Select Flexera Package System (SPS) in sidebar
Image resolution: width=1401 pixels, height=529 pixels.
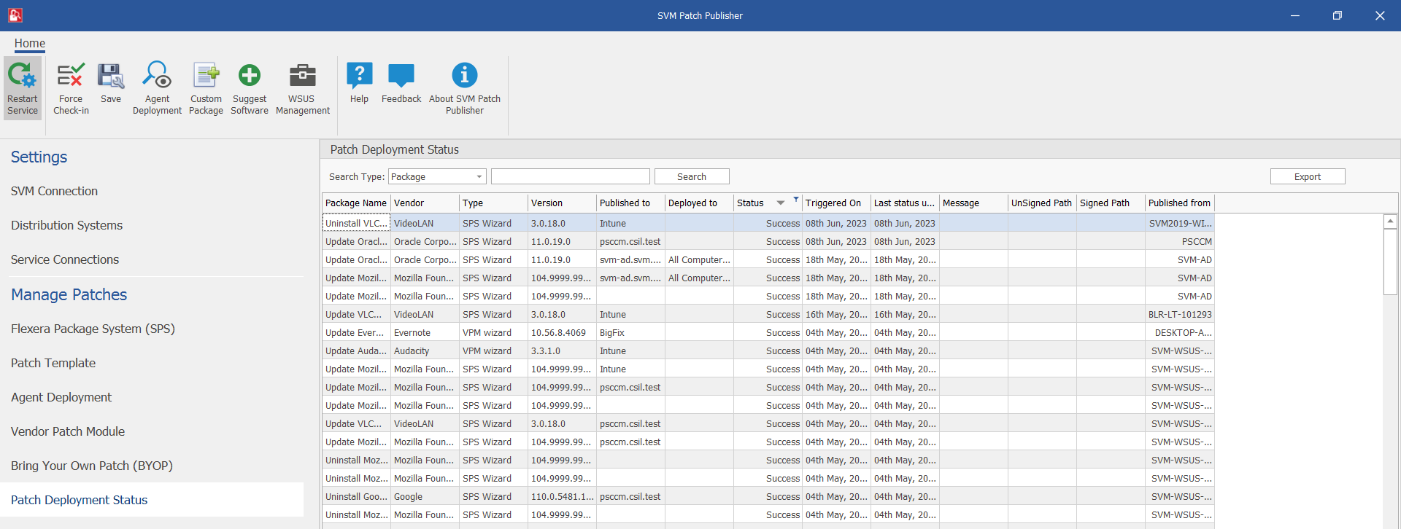pyautogui.click(x=93, y=329)
